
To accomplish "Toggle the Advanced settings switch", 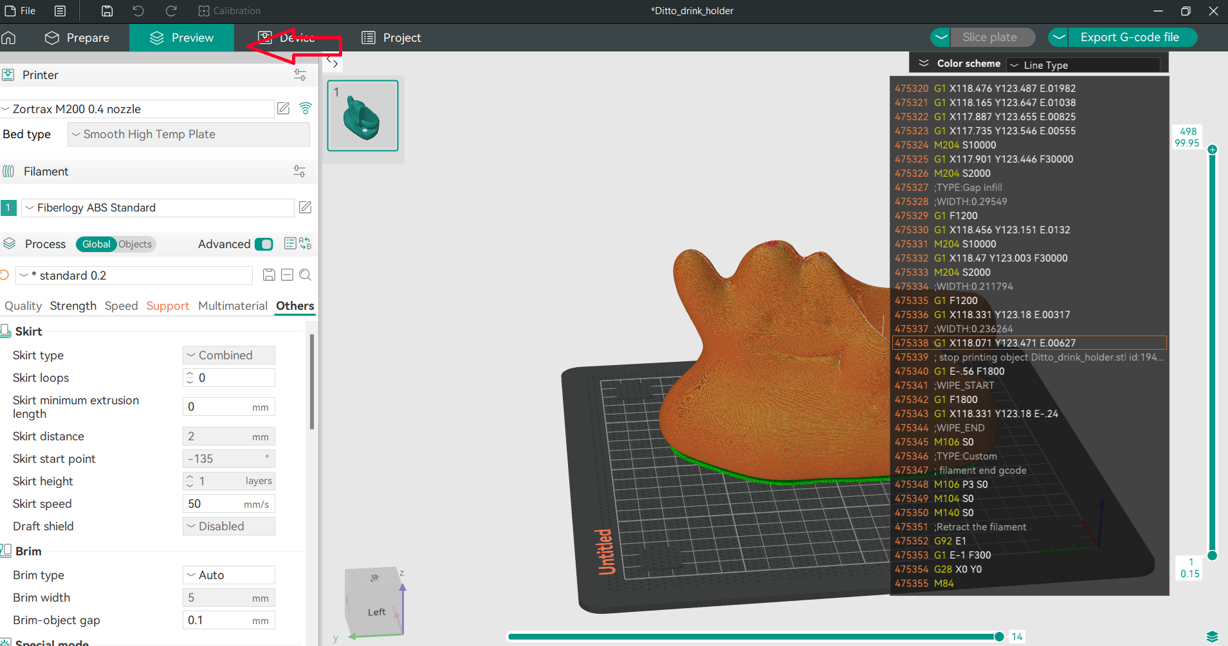I will point(264,244).
